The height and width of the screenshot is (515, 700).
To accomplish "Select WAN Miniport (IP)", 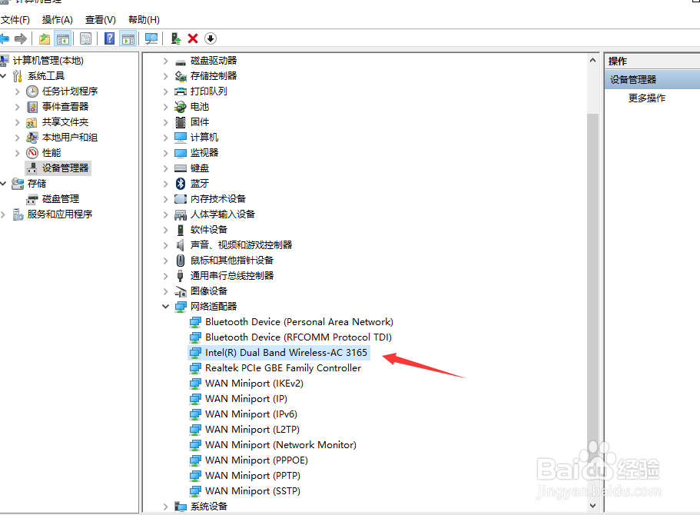I will coord(246,398).
